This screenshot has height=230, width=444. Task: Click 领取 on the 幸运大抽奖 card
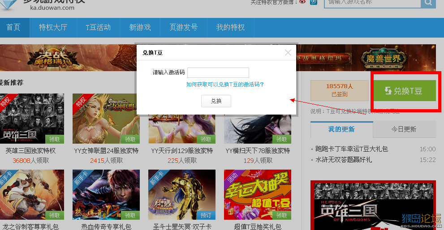[x=281, y=215]
